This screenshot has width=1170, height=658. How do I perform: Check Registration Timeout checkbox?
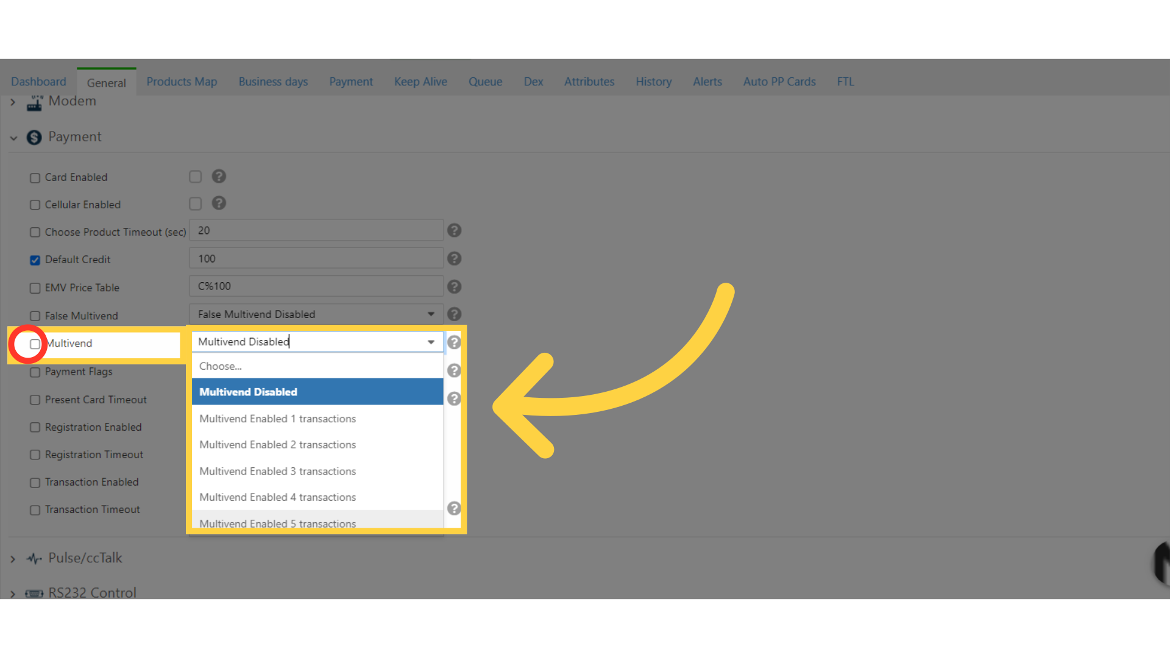[x=35, y=455]
